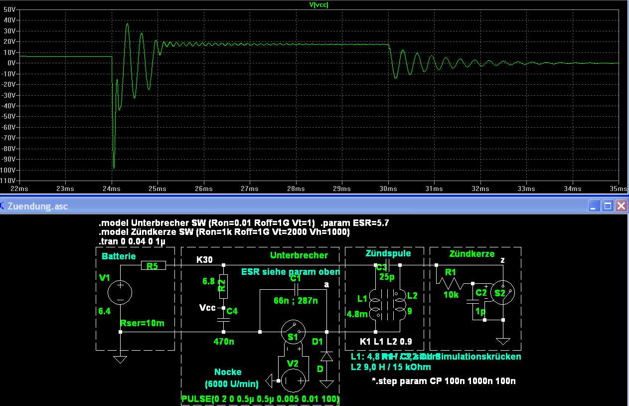Click the PULSE source value text

260,399
